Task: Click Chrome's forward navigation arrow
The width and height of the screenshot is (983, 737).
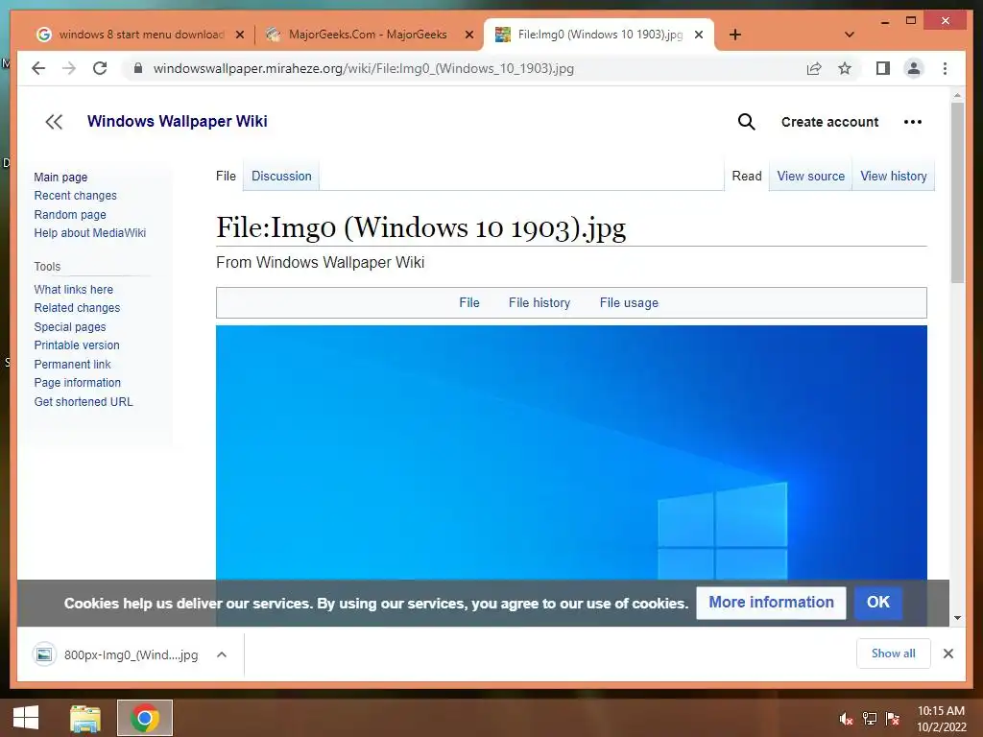Action: coord(69,68)
